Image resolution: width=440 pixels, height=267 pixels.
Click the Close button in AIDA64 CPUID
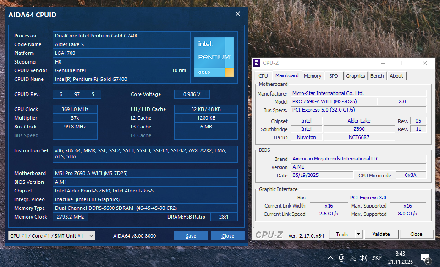[x=228, y=236]
